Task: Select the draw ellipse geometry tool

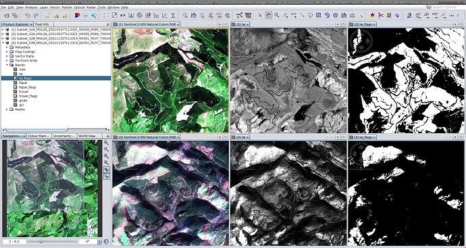Action: pyautogui.click(x=335, y=15)
